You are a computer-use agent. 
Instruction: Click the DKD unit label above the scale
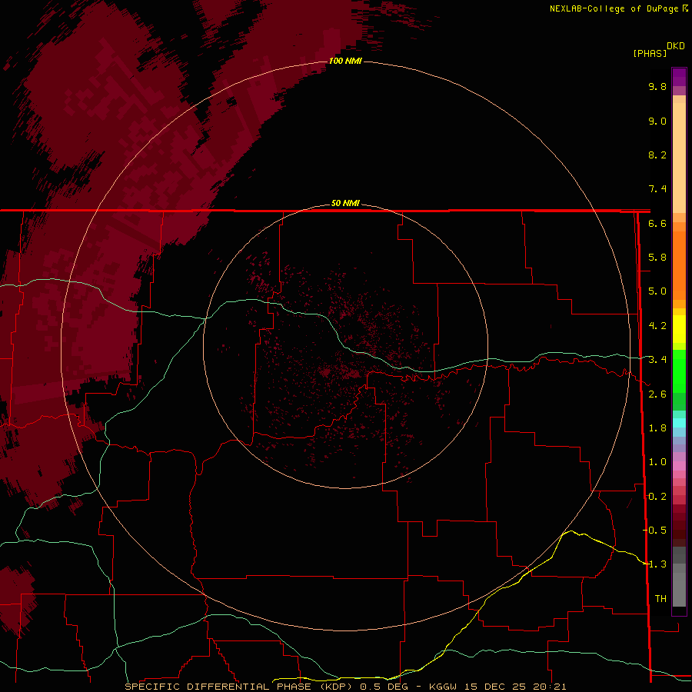pyautogui.click(x=676, y=46)
